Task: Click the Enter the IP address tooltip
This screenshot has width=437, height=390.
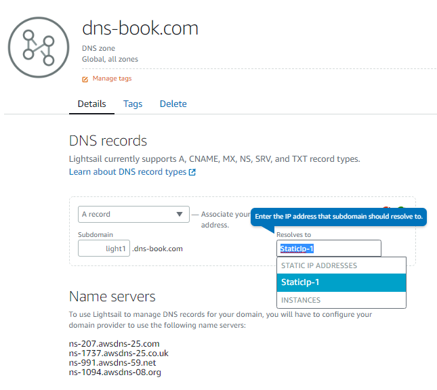Action: pyautogui.click(x=339, y=217)
